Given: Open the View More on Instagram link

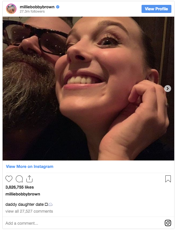Looking at the screenshot, I should (x=30, y=167).
